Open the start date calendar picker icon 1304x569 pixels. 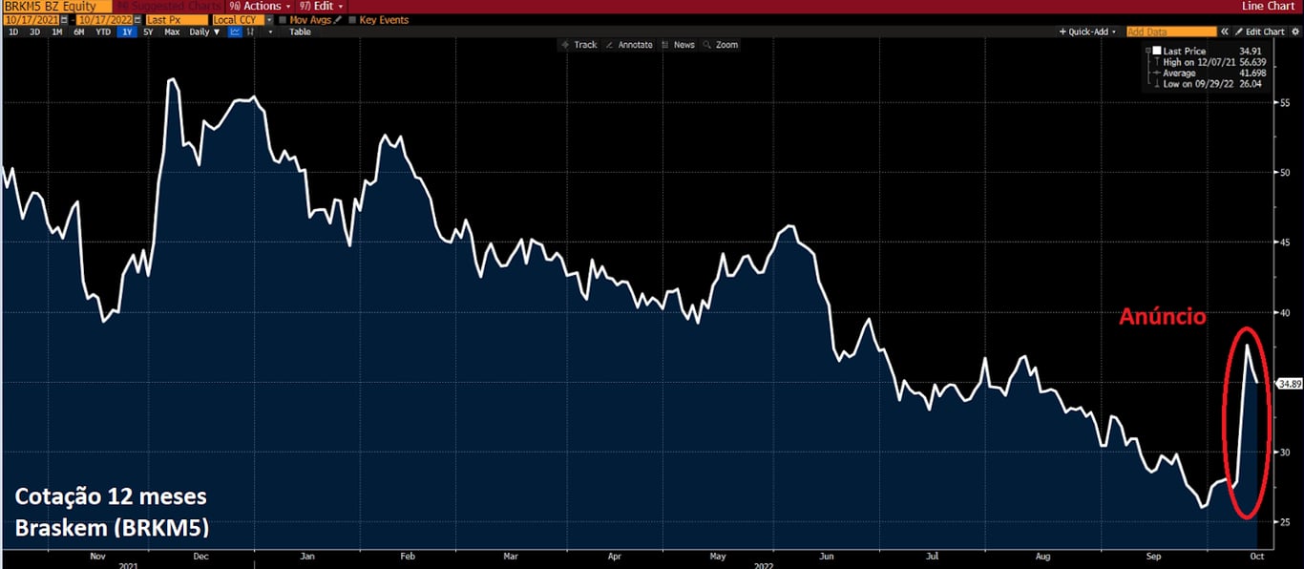click(64, 19)
